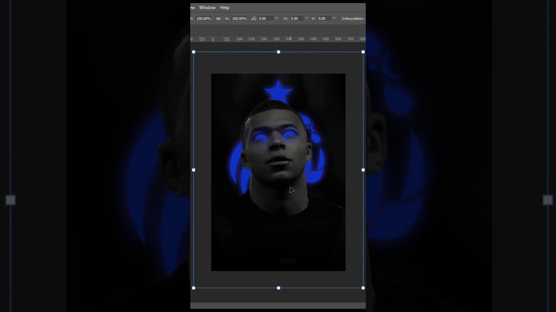The height and width of the screenshot is (312, 556).
Task: Click the rotate angle icon
Action: pos(254,19)
